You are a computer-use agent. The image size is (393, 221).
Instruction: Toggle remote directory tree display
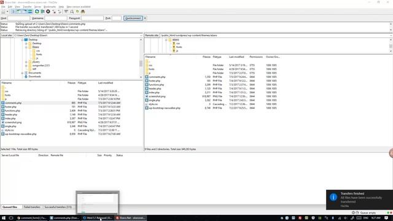[25, 12]
